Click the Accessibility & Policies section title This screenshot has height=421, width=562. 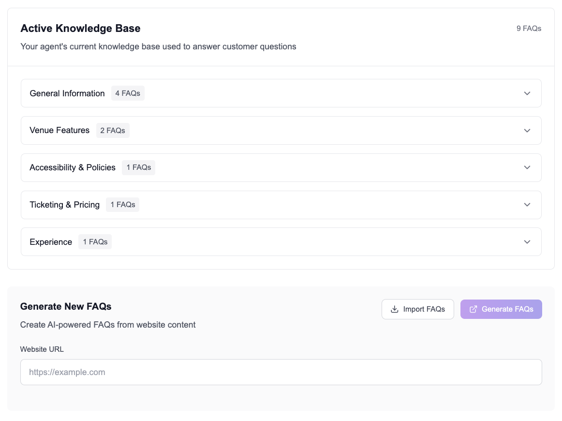coord(73,167)
